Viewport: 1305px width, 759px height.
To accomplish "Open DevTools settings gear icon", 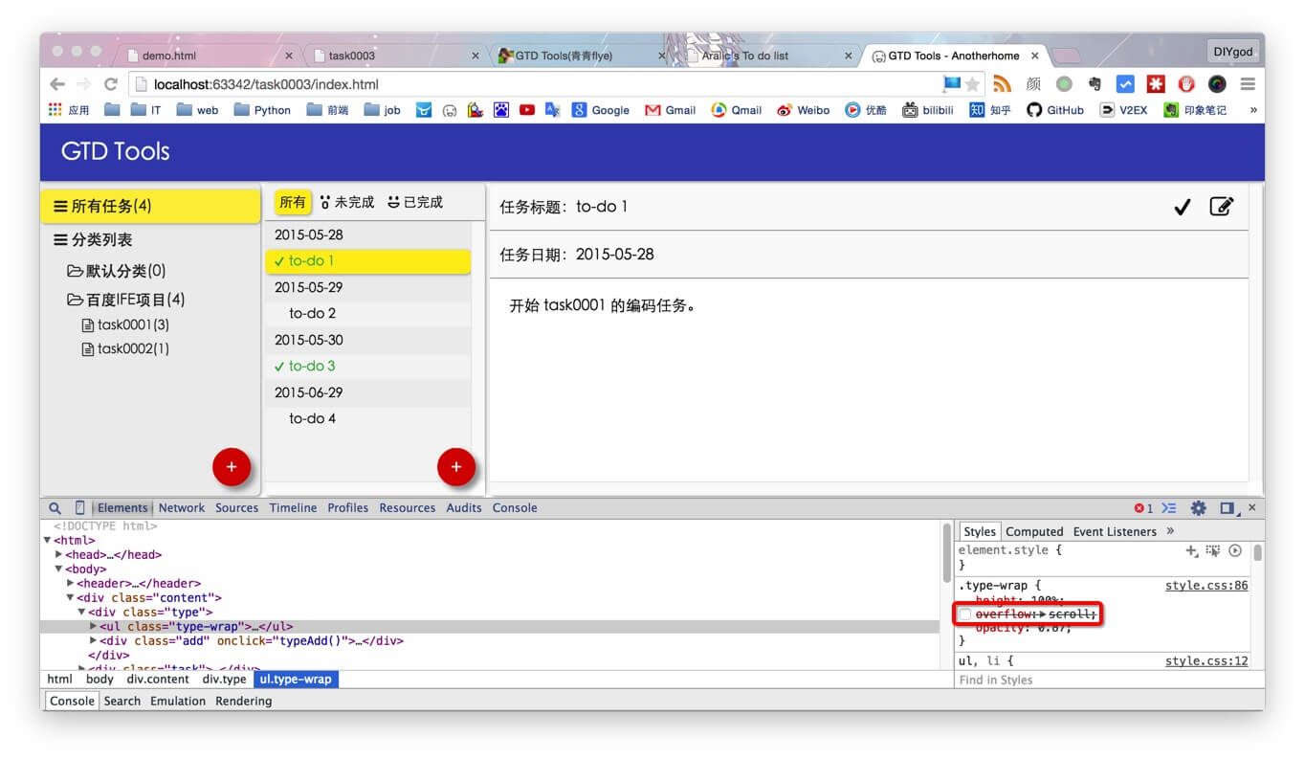I will 1198,508.
